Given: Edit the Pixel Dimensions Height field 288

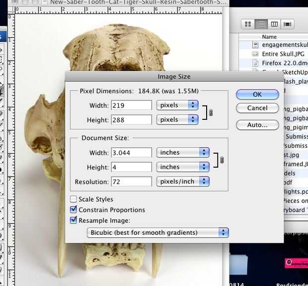Looking at the screenshot, I should pyautogui.click(x=132, y=120).
